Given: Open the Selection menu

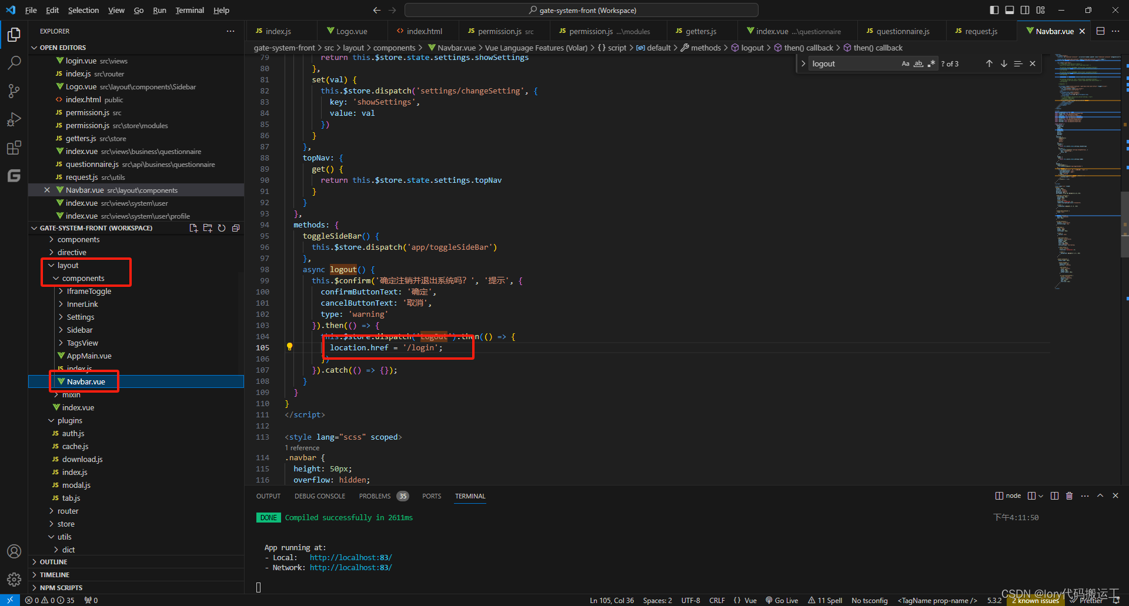Looking at the screenshot, I should pyautogui.click(x=83, y=10).
